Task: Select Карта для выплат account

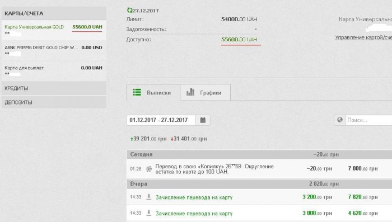Action: (x=54, y=71)
